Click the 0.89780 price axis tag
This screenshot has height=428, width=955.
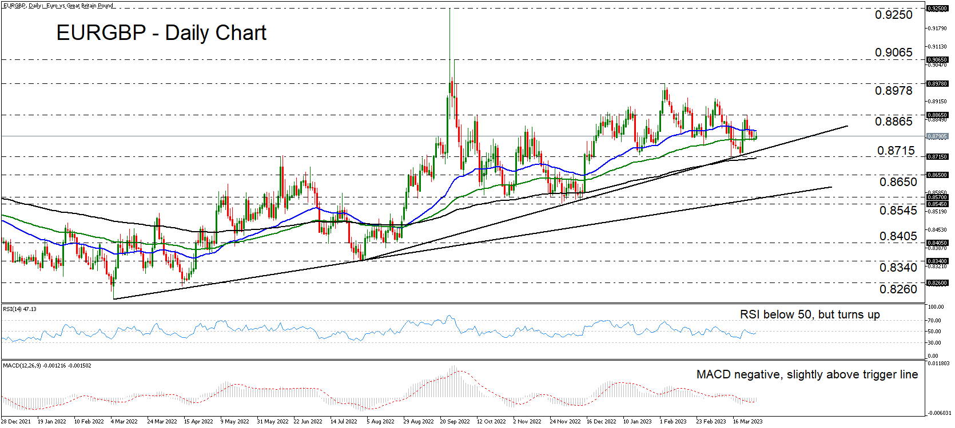[x=937, y=83]
